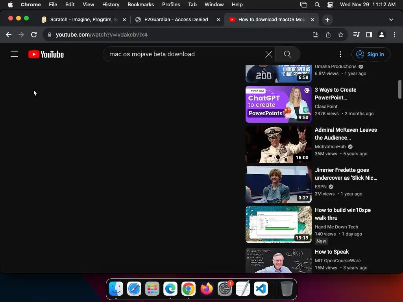Screen dimensions: 403x302
Task: Open 3 Ways to Create PowerPoint title
Action: point(335,94)
